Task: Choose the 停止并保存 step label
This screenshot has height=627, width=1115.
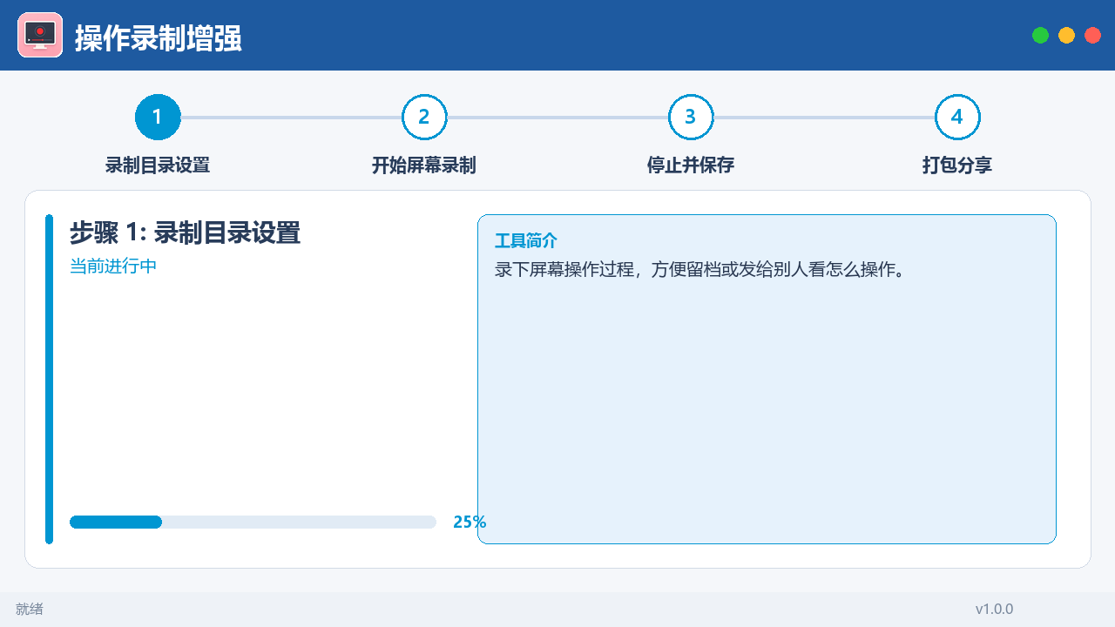Action: pos(691,165)
